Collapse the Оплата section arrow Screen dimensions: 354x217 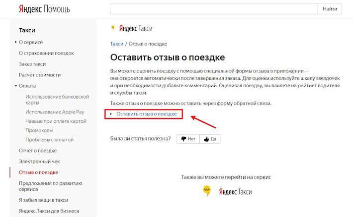click(16, 86)
